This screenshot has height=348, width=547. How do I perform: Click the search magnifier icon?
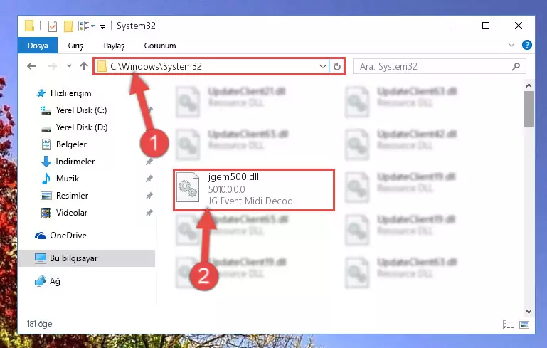coord(516,66)
